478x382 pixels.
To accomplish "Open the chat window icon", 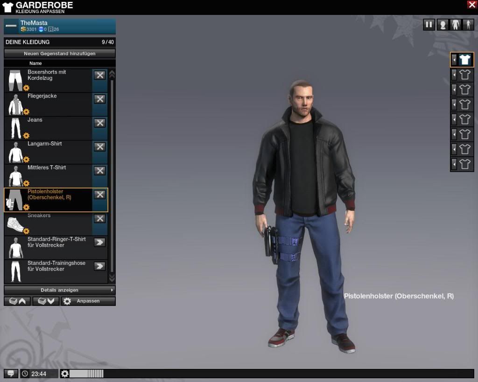I will pos(11,374).
